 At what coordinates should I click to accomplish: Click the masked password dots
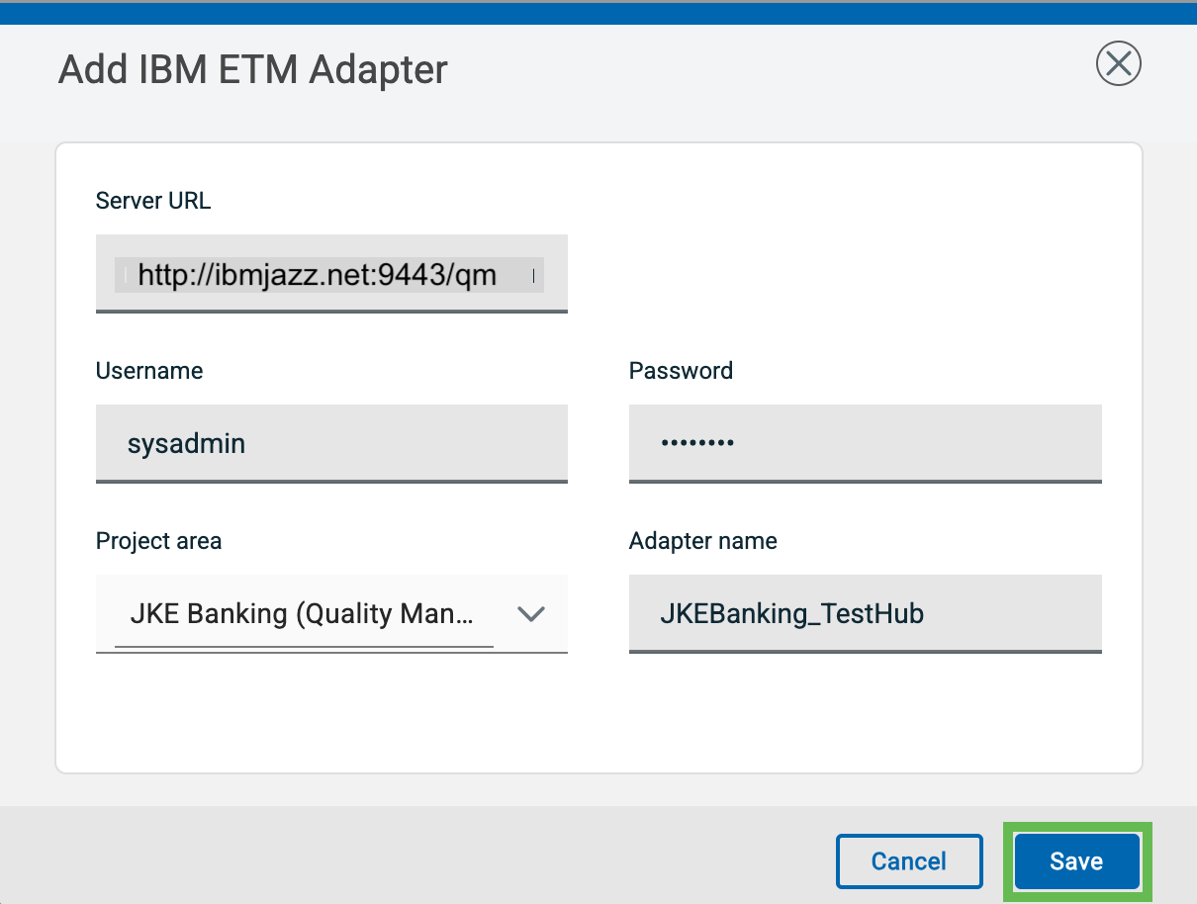point(697,444)
